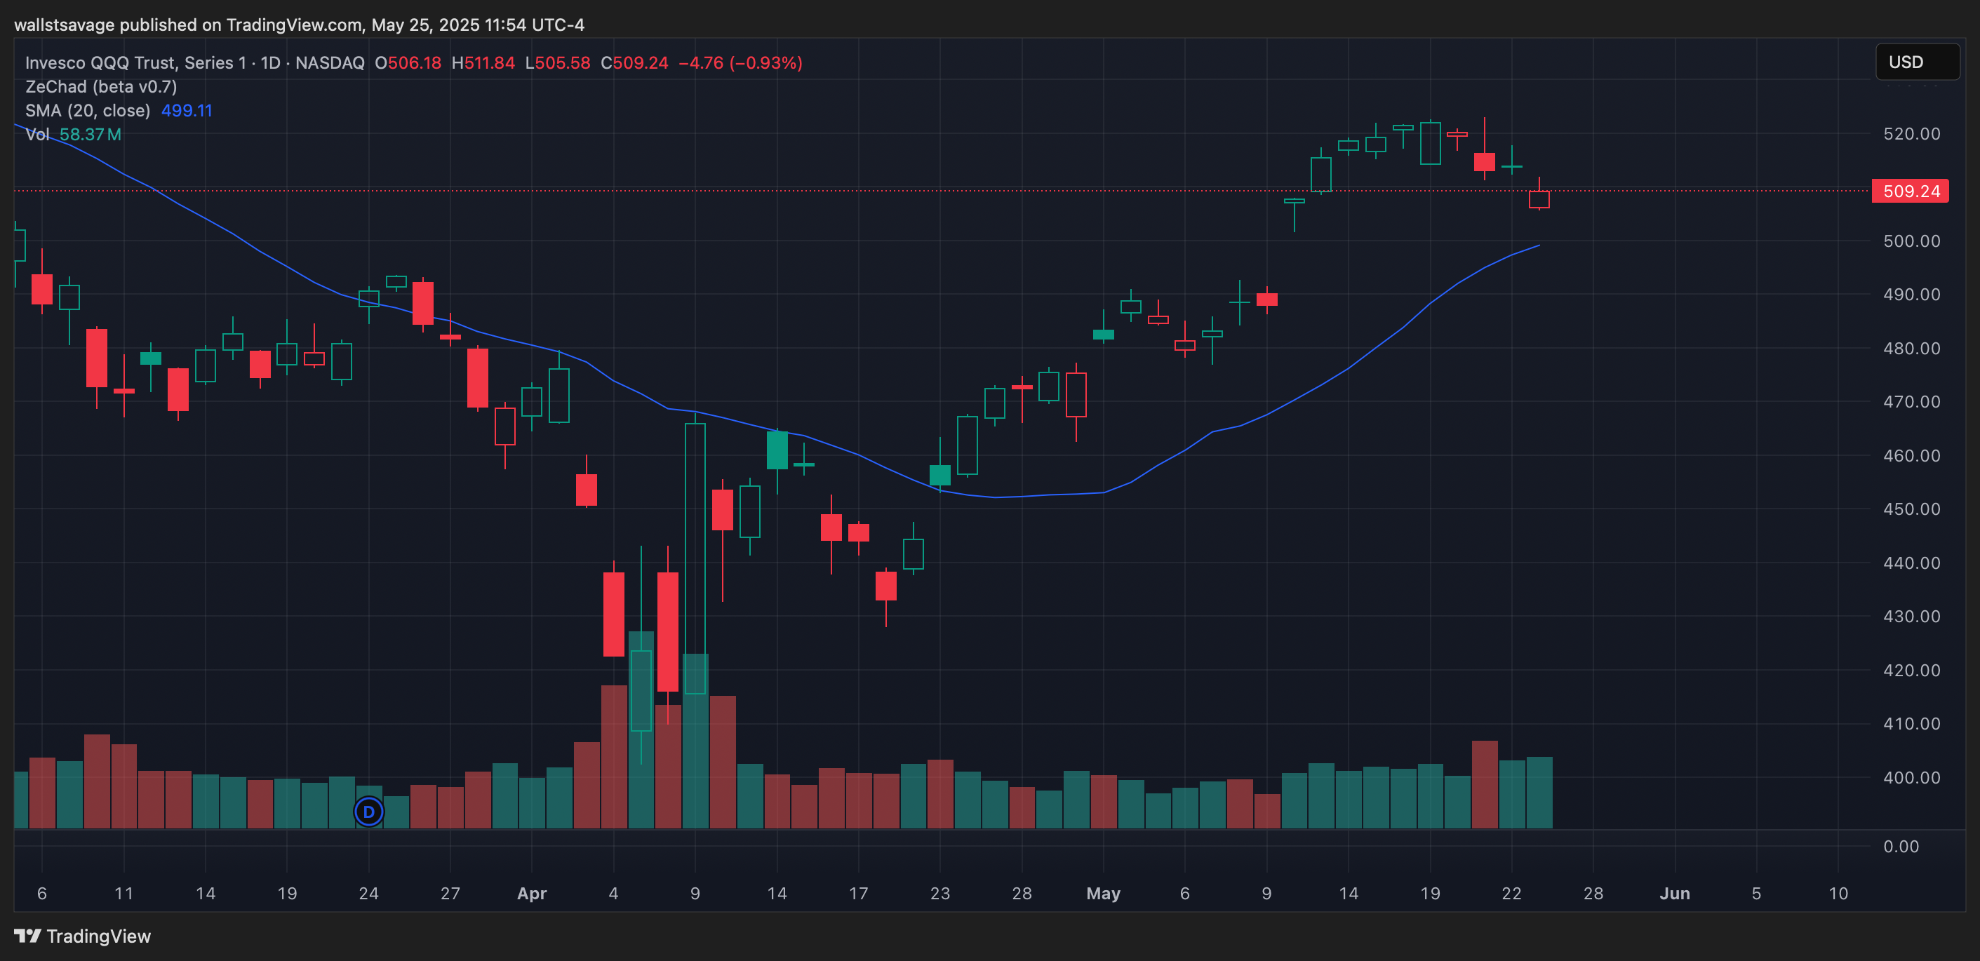
Task: Click the volume value 58.37 M
Action: 91,135
